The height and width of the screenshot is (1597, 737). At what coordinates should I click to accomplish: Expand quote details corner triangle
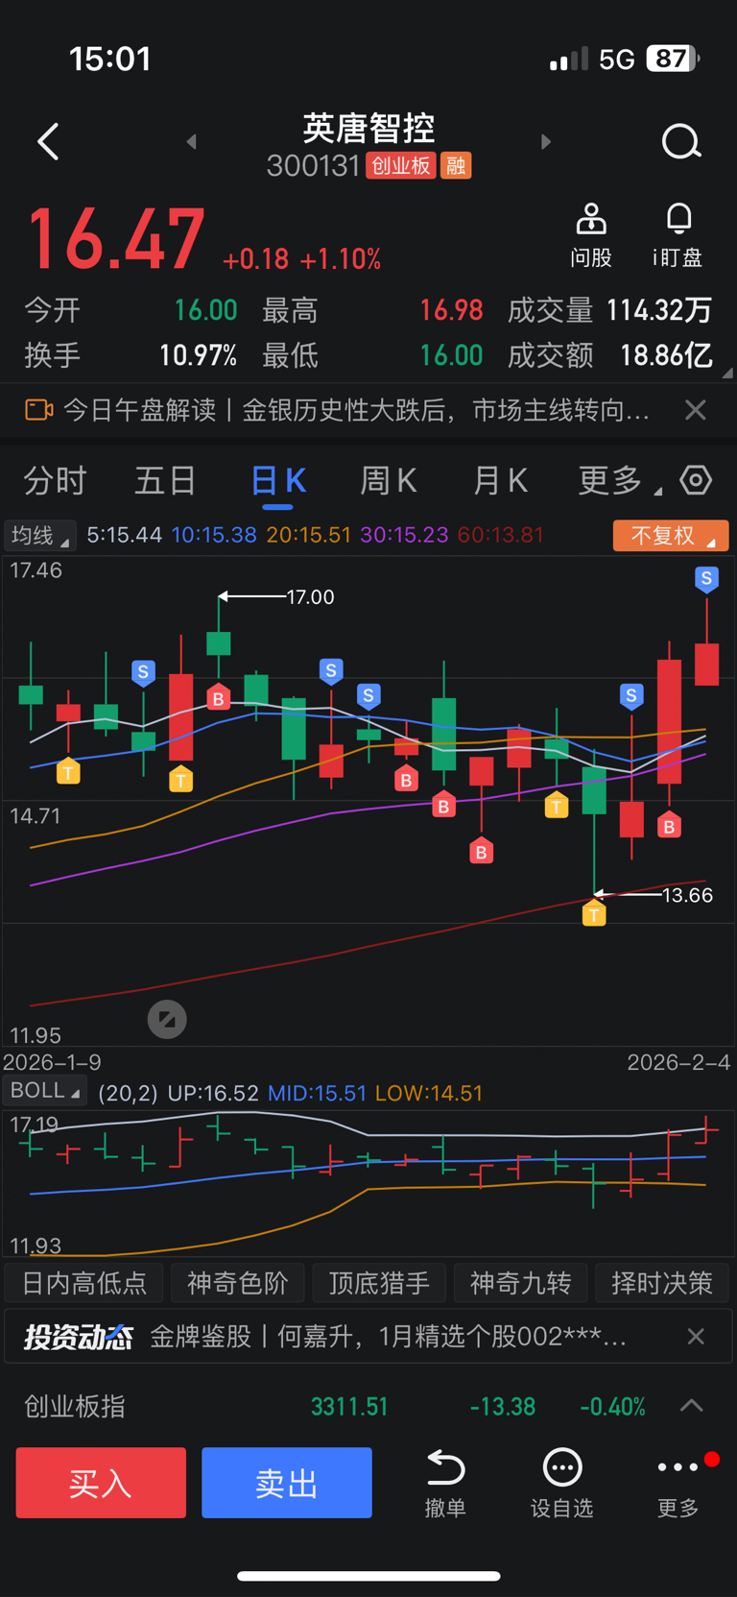tap(727, 373)
